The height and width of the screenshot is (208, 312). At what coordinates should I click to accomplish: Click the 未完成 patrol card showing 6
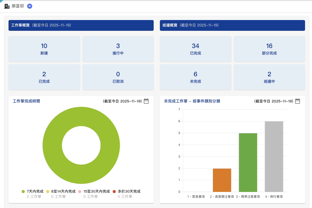coord(195,77)
